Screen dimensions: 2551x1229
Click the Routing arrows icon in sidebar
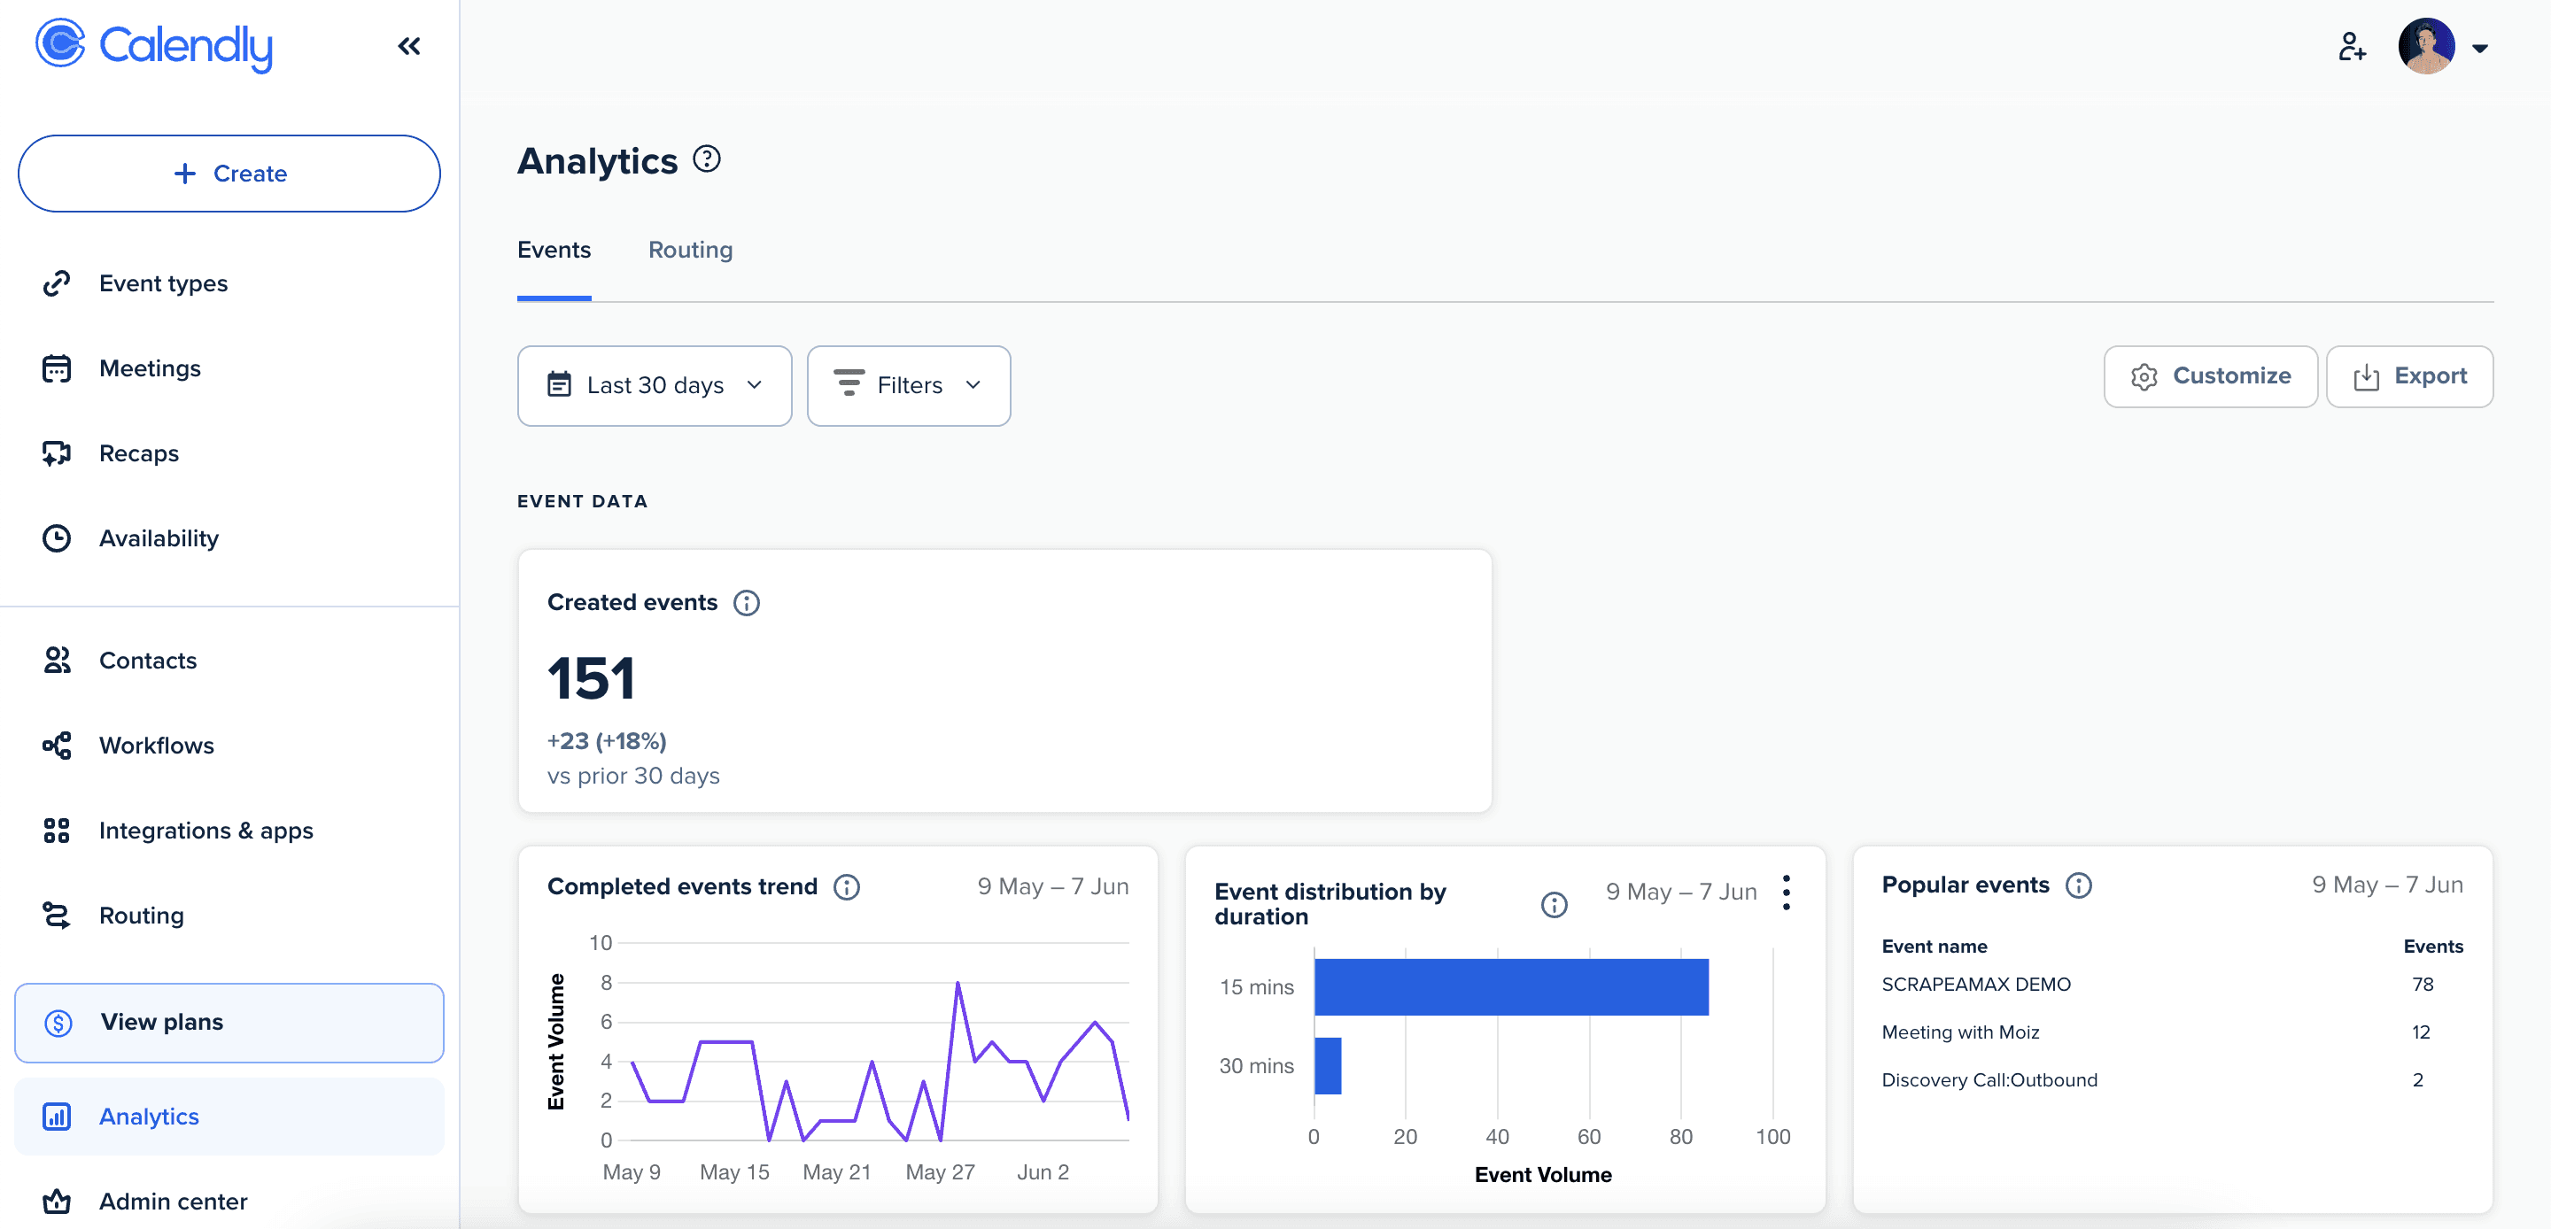pos(57,916)
